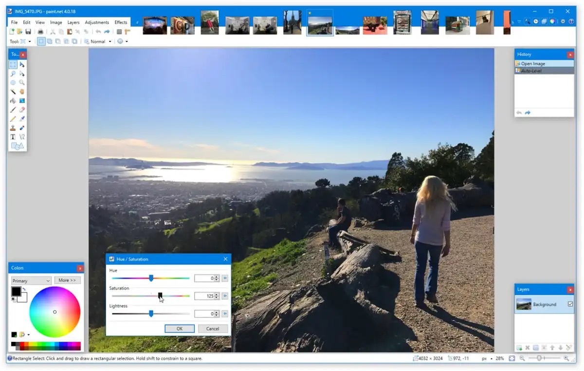Screen dimensions: 584x371
Task: Click the toolbar Redo arrow
Action: pos(107,32)
